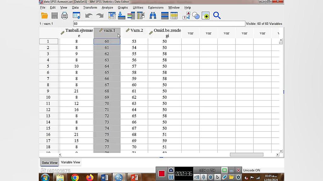Switch to Data View tab
Viewport: 323px width, 181px height.
pyautogui.click(x=50, y=162)
